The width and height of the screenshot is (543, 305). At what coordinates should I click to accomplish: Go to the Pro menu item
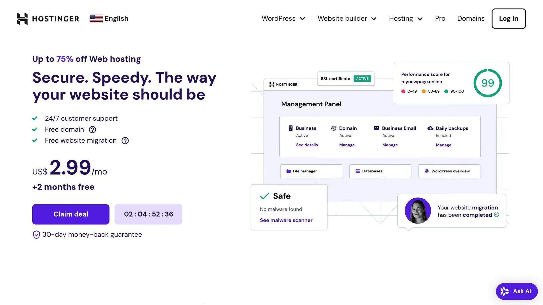(x=440, y=19)
